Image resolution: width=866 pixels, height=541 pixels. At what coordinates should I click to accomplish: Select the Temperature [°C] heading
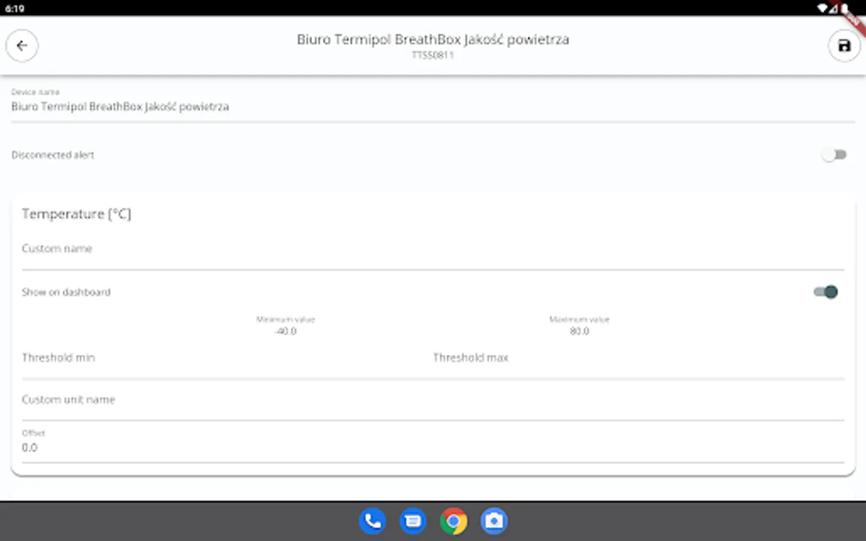point(76,214)
